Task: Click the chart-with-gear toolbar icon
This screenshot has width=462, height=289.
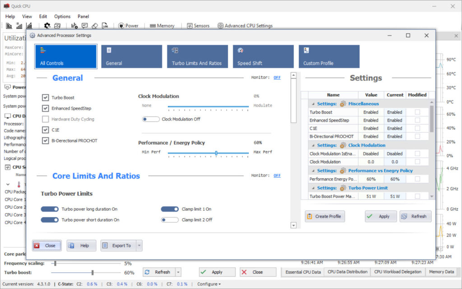Action: click(x=74, y=26)
